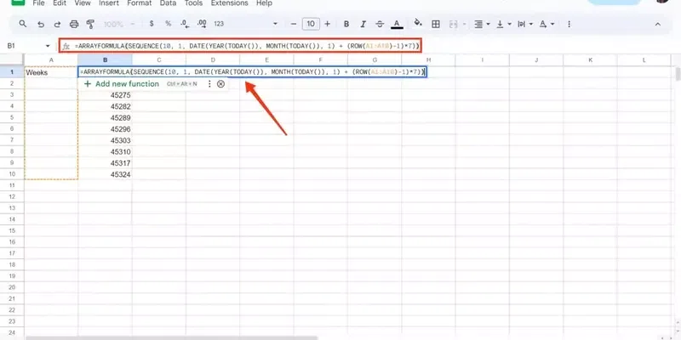681x340 pixels.
Task: Increase font size with plus button
Action: click(x=328, y=24)
